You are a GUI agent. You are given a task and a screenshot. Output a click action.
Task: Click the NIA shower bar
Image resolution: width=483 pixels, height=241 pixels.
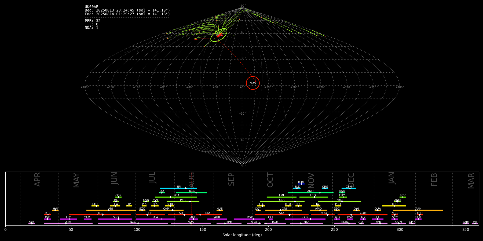tap(208, 215)
